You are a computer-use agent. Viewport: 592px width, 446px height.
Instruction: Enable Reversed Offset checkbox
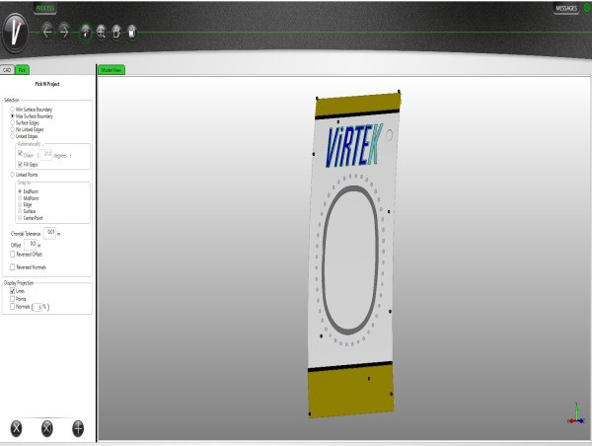(13, 255)
